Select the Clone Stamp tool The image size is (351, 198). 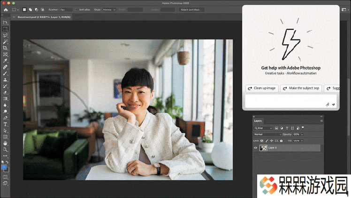tap(5, 79)
